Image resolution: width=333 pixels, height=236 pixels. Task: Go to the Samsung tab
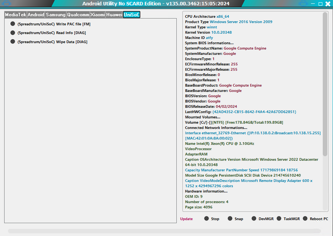coord(56,15)
